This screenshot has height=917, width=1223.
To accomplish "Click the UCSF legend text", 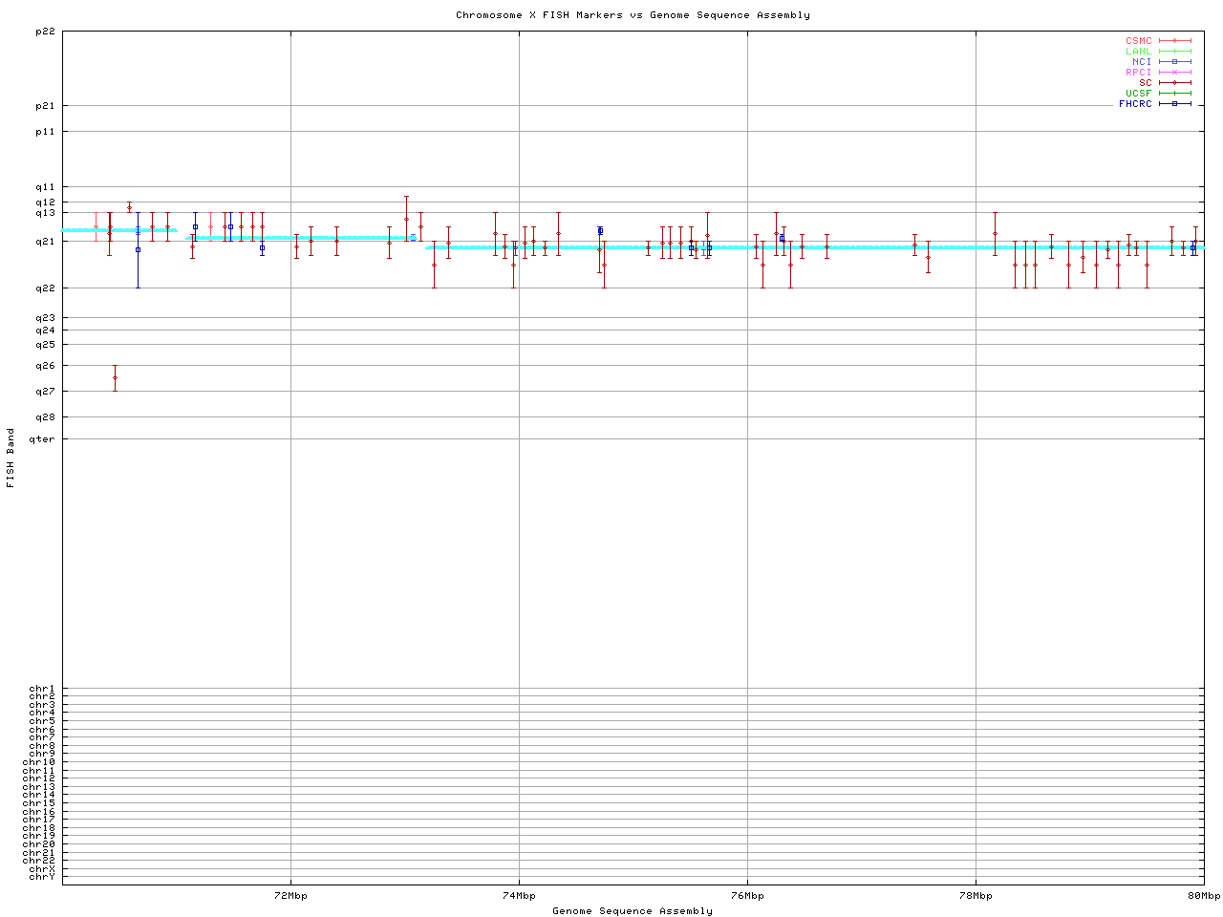I will [1138, 94].
